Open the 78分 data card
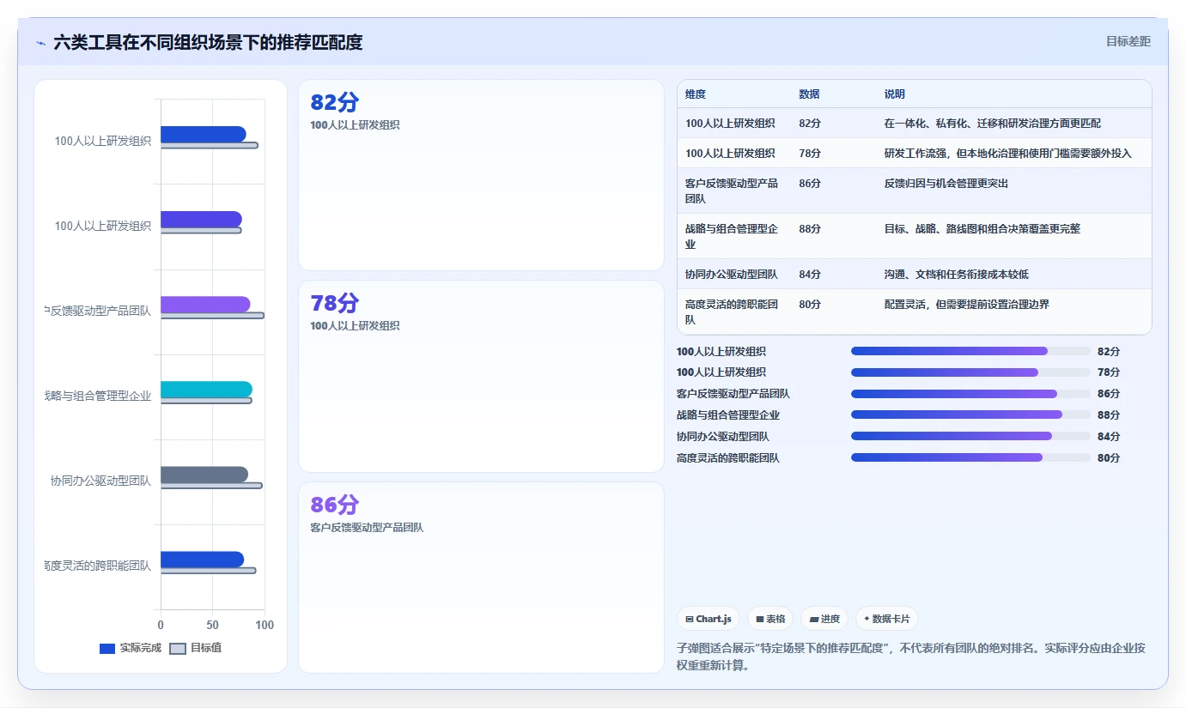Image resolution: width=1186 pixels, height=708 pixels. (481, 376)
